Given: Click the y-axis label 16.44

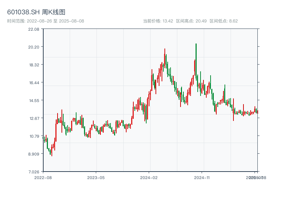Looking at the screenshot, I should pos(34,83).
